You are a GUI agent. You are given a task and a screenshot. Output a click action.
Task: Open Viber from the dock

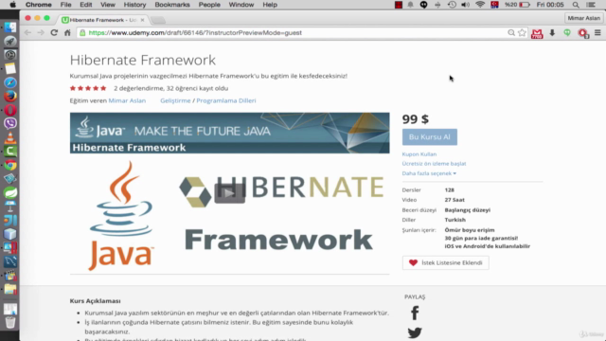10,123
